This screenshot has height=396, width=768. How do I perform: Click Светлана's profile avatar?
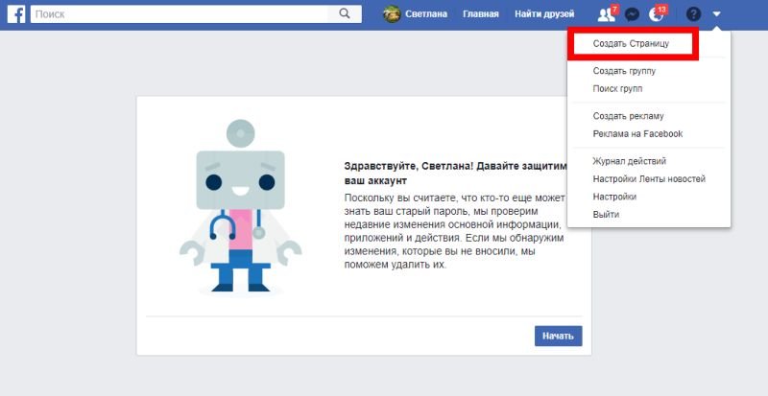click(x=392, y=14)
